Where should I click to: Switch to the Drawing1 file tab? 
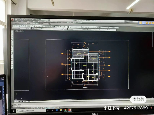pyautogui.click(x=16, y=24)
